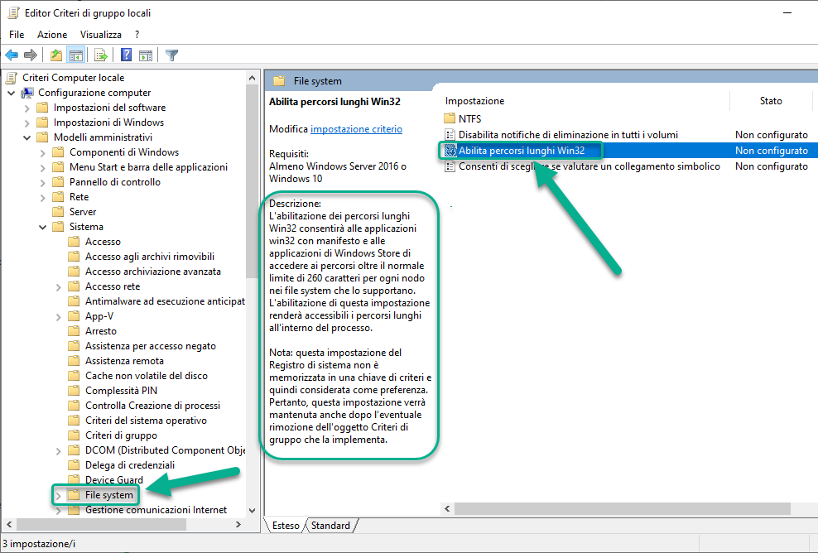This screenshot has height=553, width=818.
Task: Select Accesso archiviazione avanzata
Action: pyautogui.click(x=153, y=272)
